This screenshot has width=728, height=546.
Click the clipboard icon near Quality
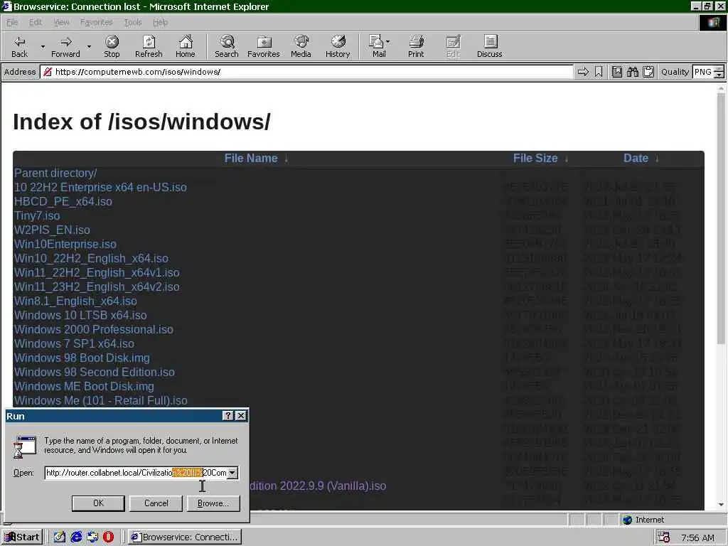pos(648,72)
